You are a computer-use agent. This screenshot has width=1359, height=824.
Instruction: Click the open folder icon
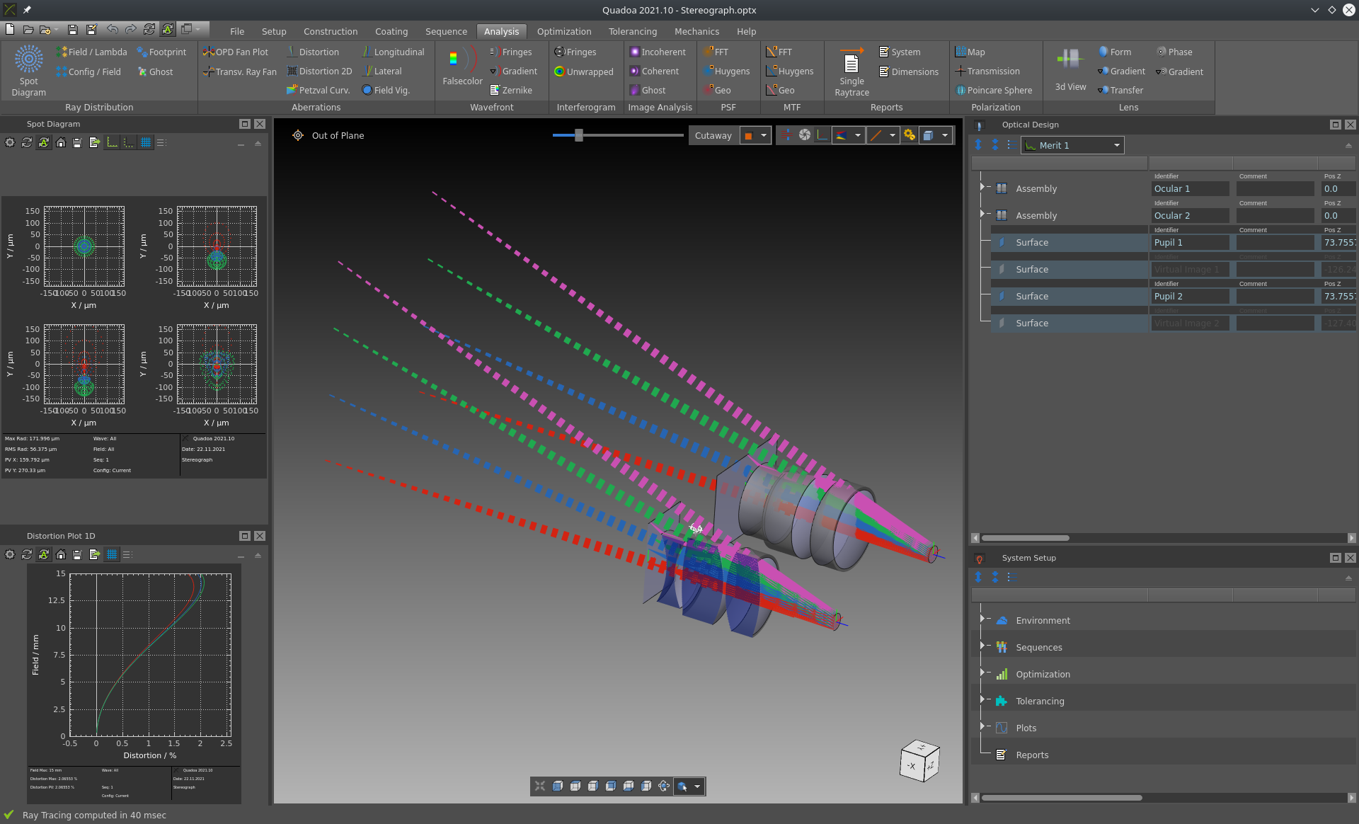click(28, 29)
